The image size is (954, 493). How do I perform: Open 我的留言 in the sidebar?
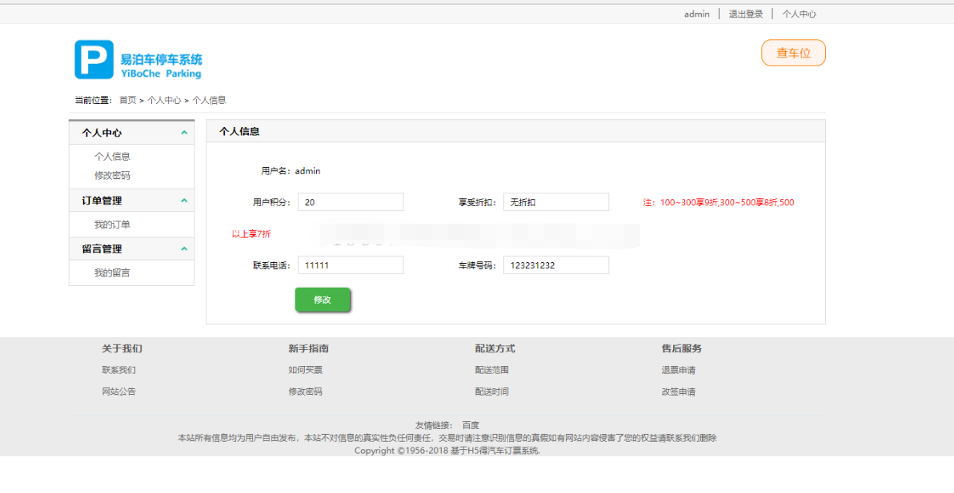[112, 273]
